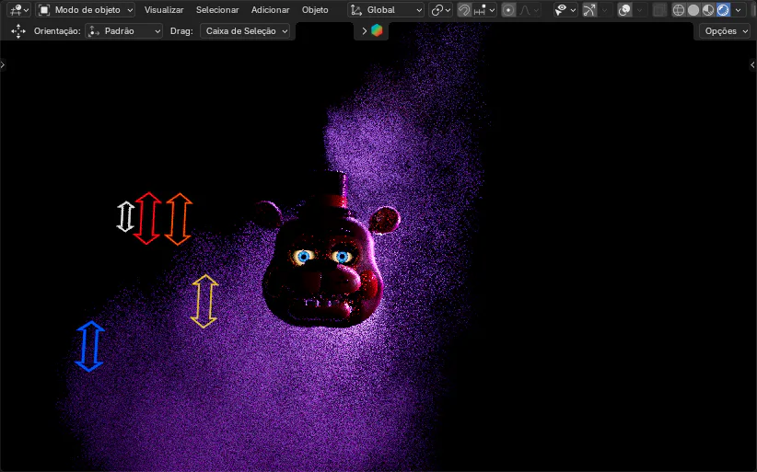Open the Visualizar menu
Viewport: 757px width, 472px height.
[x=164, y=9]
